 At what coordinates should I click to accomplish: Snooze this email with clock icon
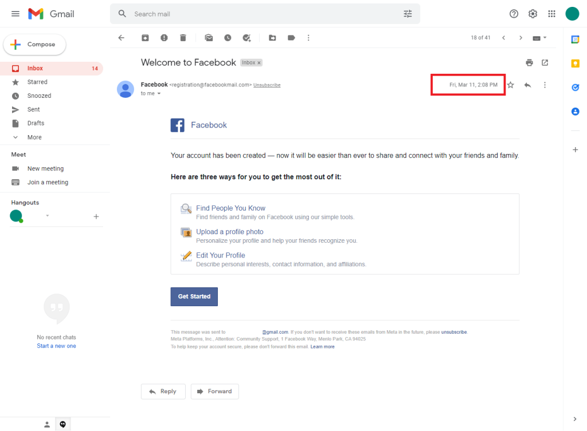pyautogui.click(x=228, y=38)
